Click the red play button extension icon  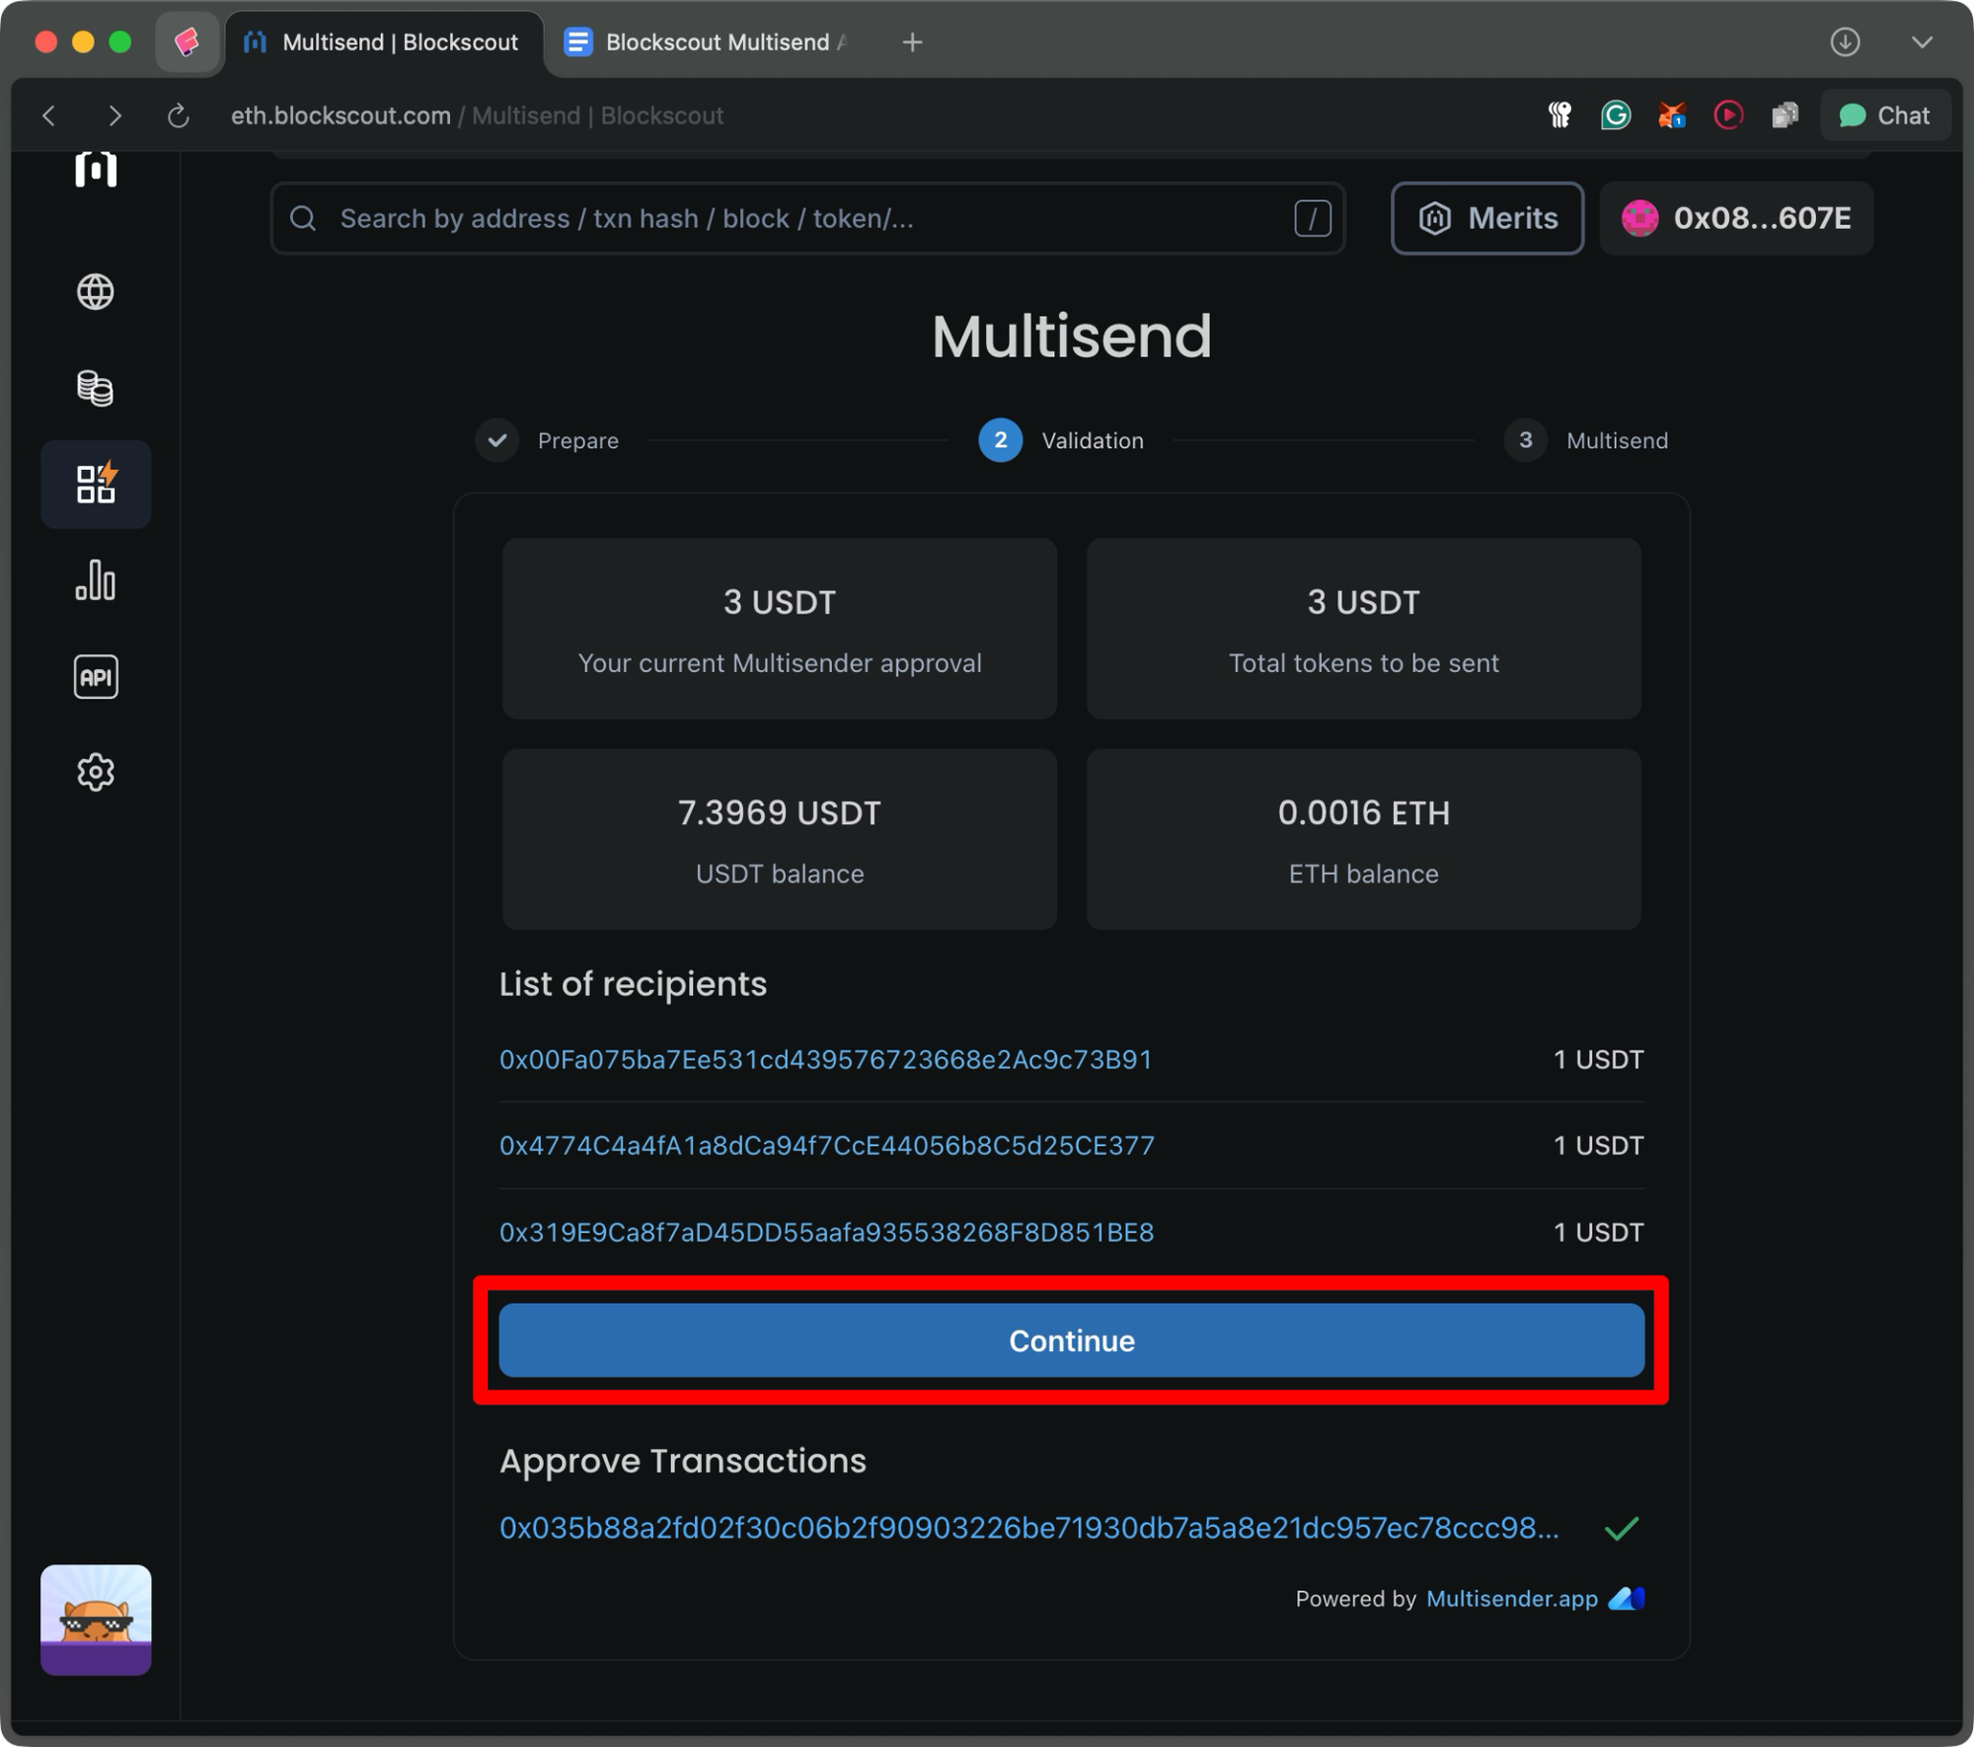tap(1728, 114)
